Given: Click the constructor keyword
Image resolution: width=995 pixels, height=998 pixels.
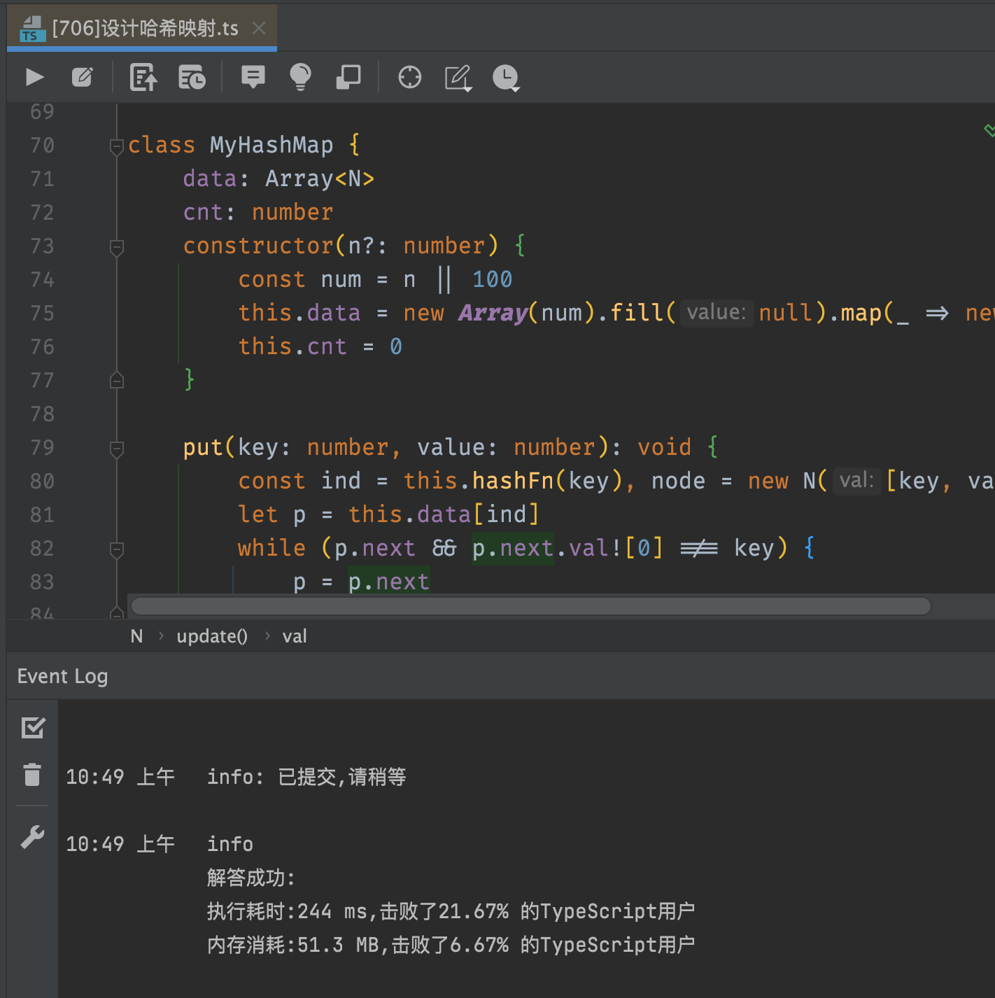Looking at the screenshot, I should 258,246.
